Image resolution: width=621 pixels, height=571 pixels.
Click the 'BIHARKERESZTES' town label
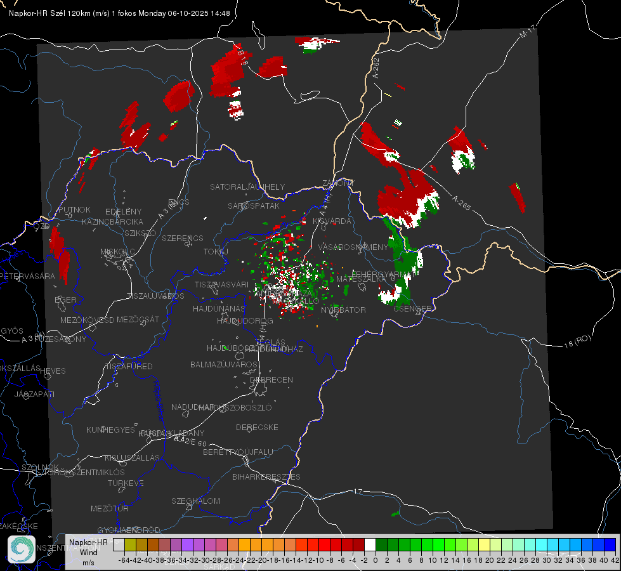click(x=266, y=476)
